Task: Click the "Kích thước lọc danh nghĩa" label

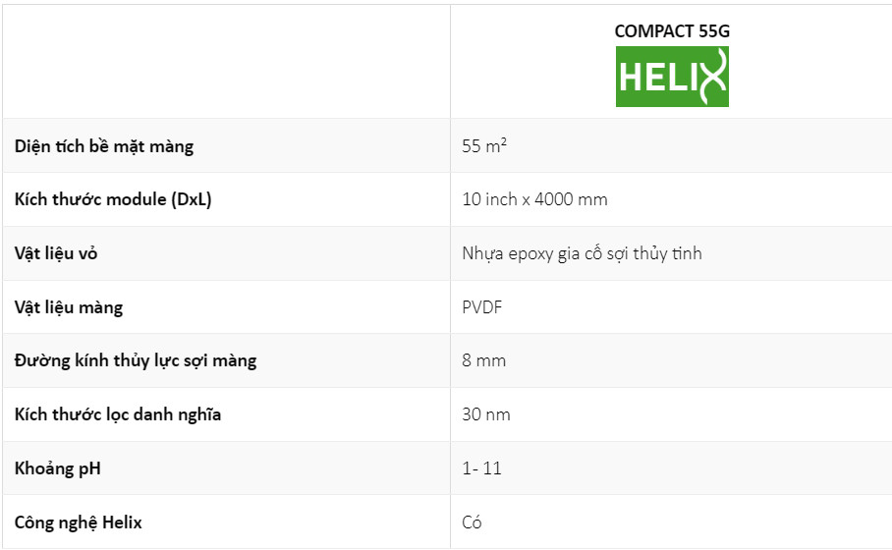Action: (118, 414)
